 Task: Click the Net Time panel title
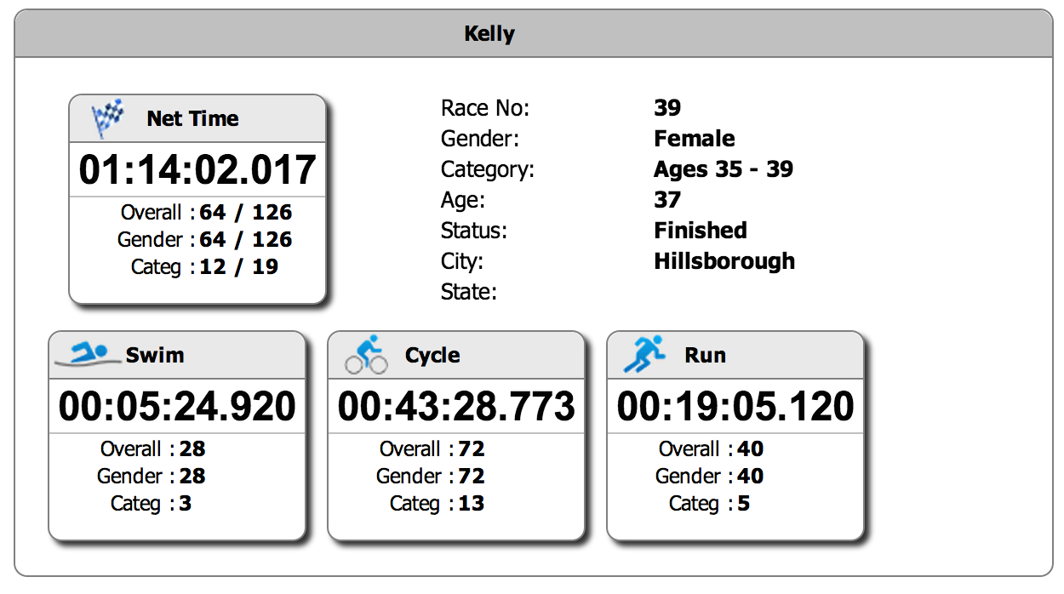[192, 119]
